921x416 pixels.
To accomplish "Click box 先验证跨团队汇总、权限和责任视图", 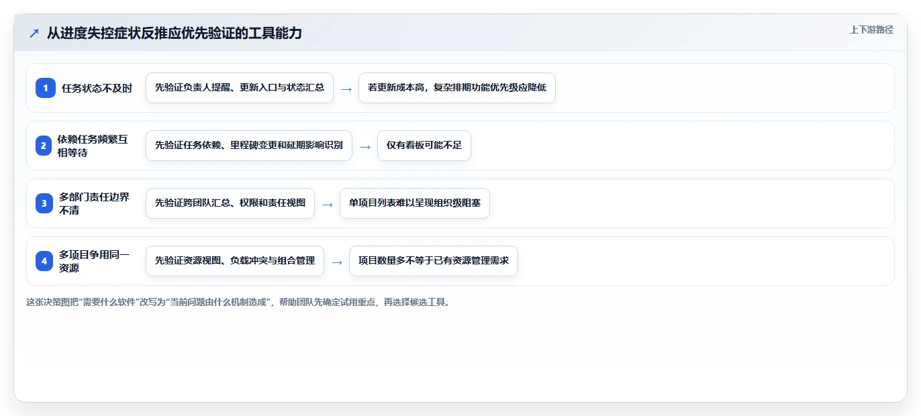I will pos(230,203).
